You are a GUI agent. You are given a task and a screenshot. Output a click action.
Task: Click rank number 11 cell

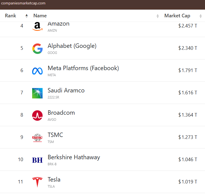[20, 182]
